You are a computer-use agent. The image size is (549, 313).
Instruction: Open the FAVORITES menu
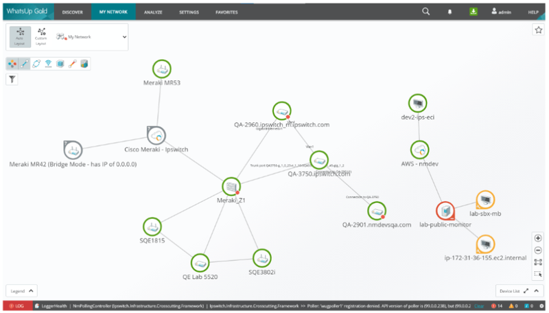(x=226, y=12)
